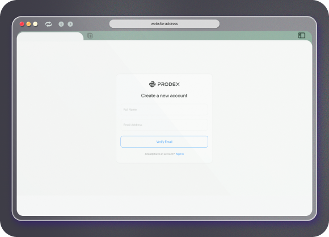Go back using the left chevron button
The height and width of the screenshot is (237, 329).
tap(61, 24)
